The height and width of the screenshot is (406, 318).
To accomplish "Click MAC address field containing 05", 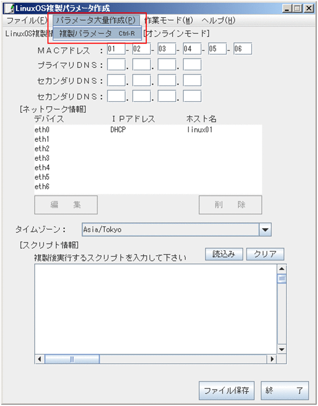I will 217,49.
